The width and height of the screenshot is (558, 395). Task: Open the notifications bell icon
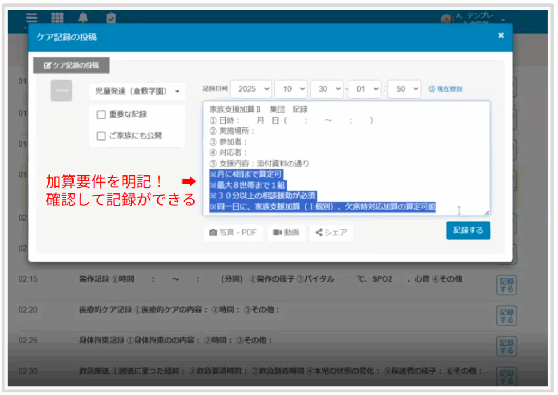pos(83,17)
